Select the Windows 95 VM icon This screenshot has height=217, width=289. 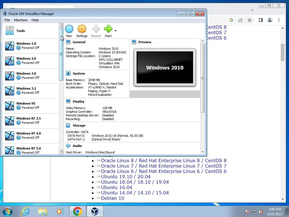click(10, 106)
